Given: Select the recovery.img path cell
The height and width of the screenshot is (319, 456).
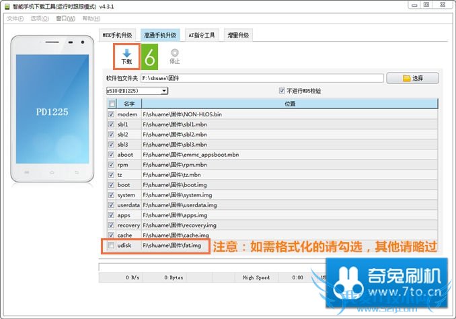Looking at the screenshot, I should (290, 225).
